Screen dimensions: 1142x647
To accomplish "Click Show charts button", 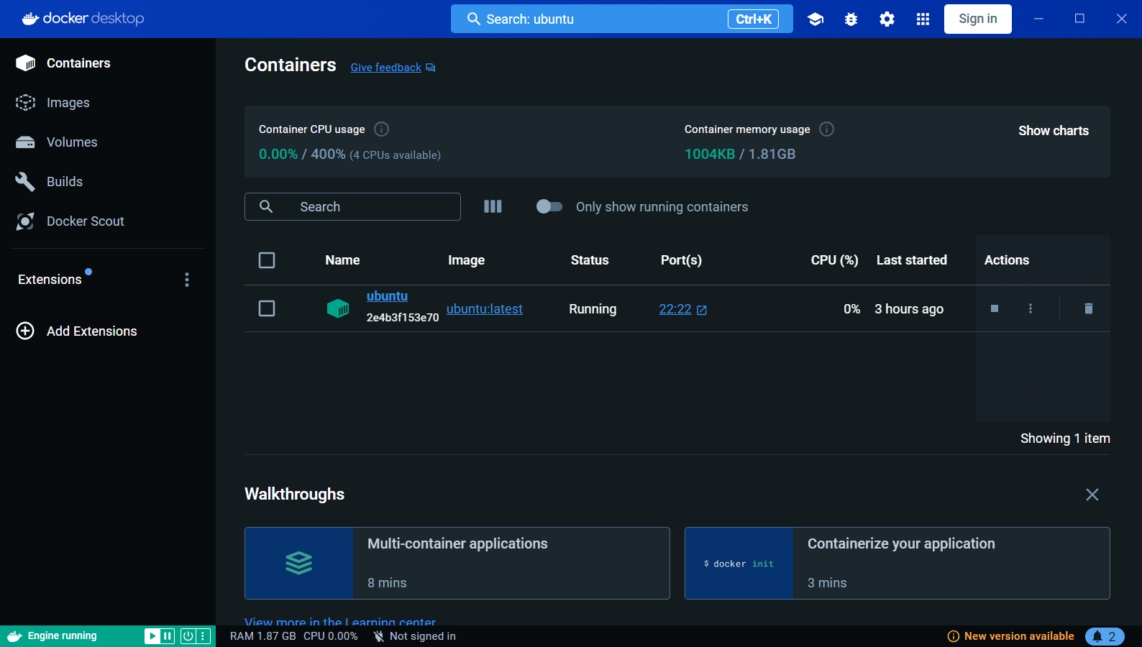I will click(1054, 131).
